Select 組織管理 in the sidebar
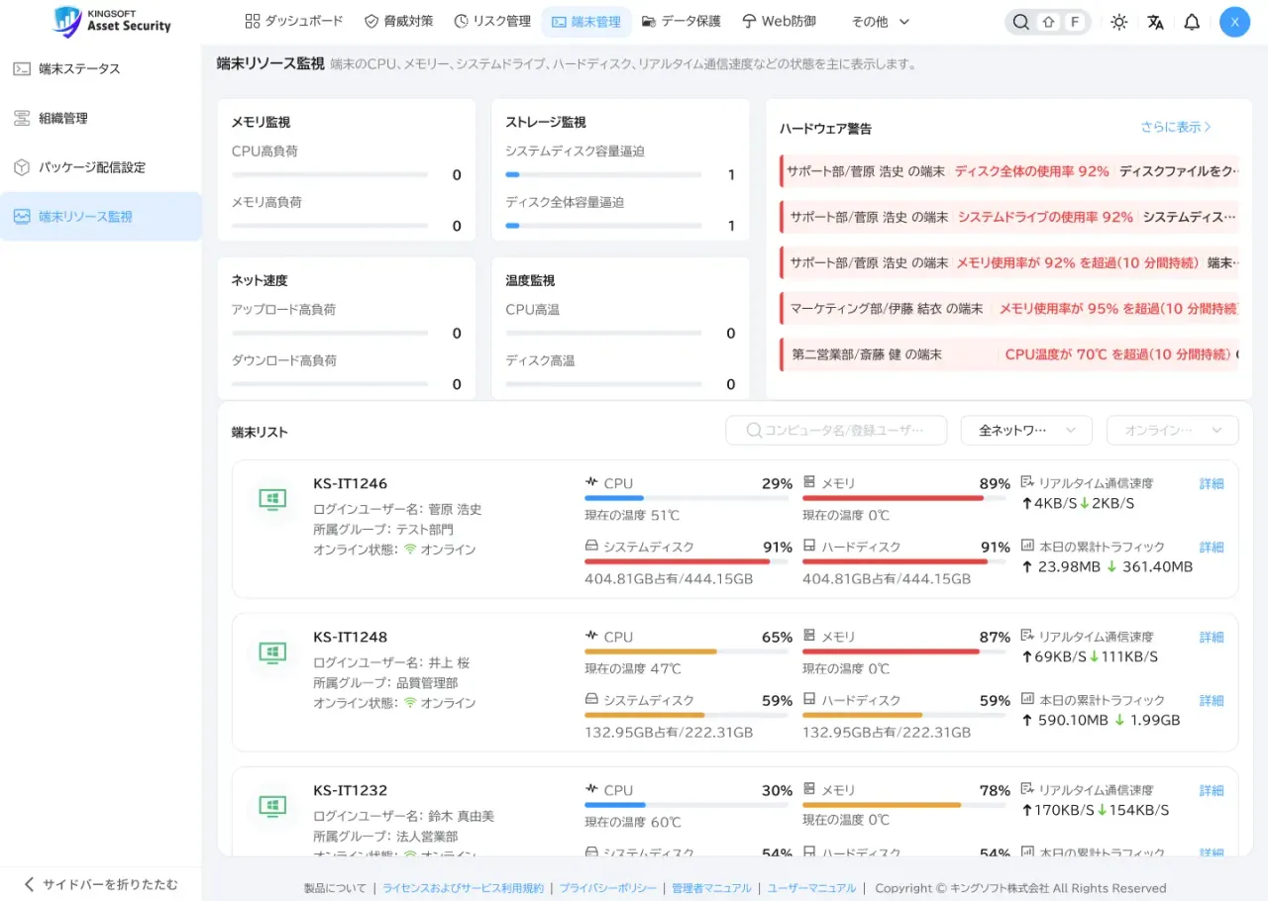 (x=100, y=118)
